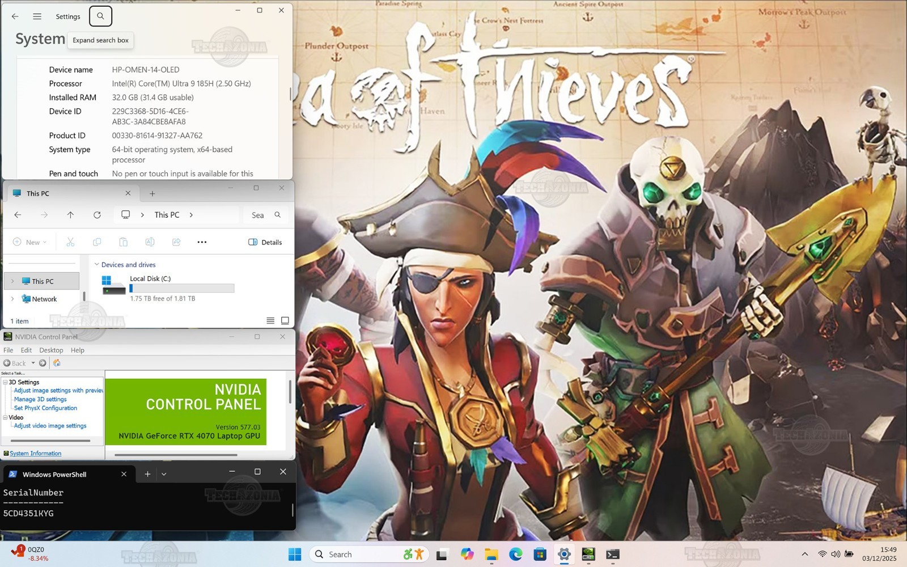
Task: Close the Windows PowerShell tab
Action: 124,474
